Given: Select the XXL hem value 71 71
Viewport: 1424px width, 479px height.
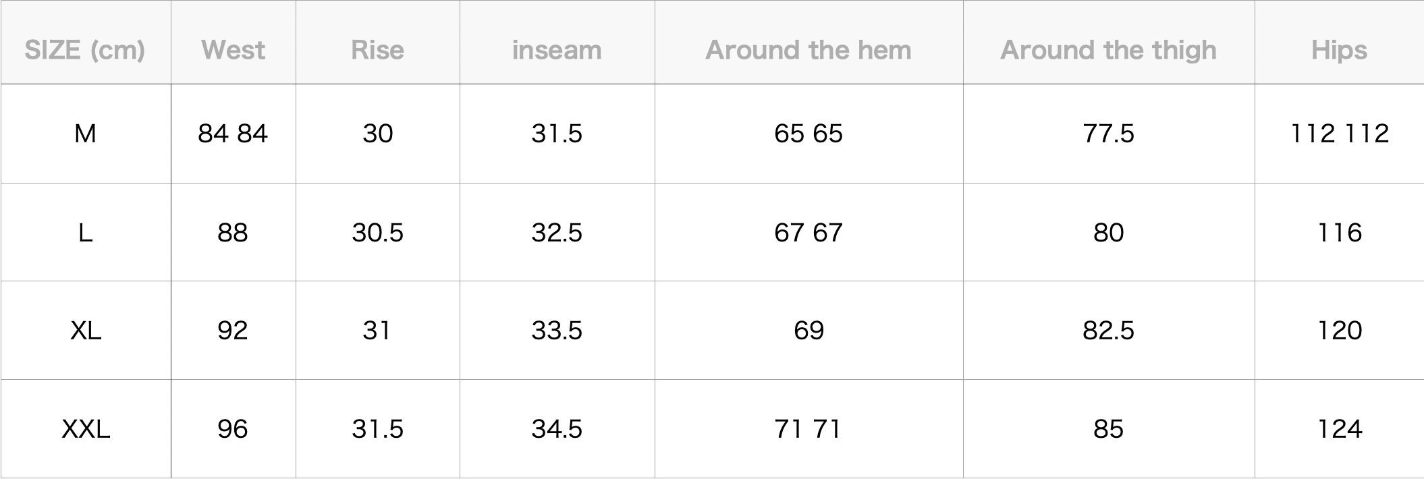Looking at the screenshot, I should pos(809,429).
